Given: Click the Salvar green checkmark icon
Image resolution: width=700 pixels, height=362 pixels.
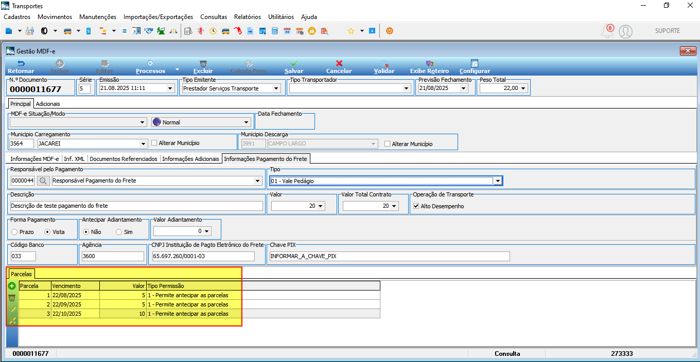Looking at the screenshot, I should coord(294,63).
